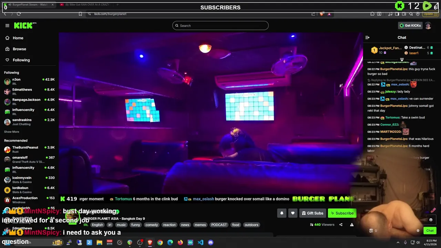The height and width of the screenshot is (248, 441).
Task: Close the BurgerPlanet Stream tab
Action: 52,5
